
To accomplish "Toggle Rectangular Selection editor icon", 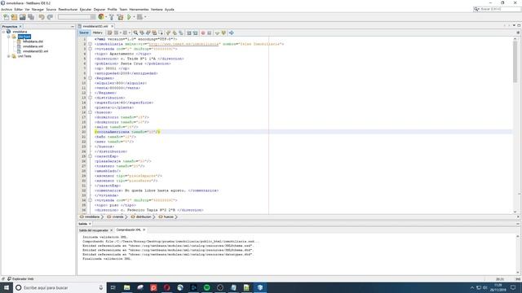I will click(161, 33).
